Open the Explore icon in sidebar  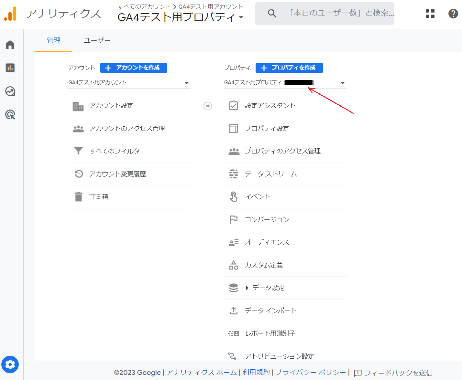[10, 91]
